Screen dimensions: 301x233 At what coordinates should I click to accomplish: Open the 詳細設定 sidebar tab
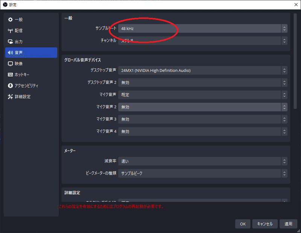(x=31, y=97)
